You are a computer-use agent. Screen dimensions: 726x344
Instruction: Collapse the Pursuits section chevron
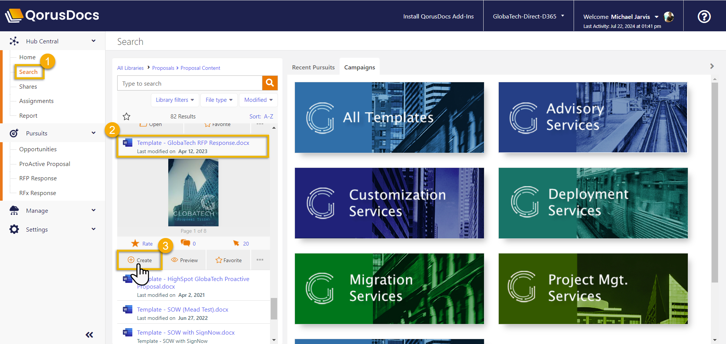(x=93, y=133)
